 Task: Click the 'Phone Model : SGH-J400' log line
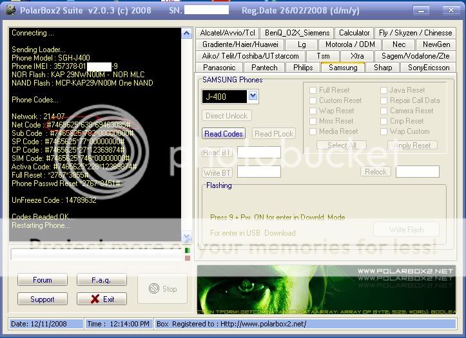(50, 57)
